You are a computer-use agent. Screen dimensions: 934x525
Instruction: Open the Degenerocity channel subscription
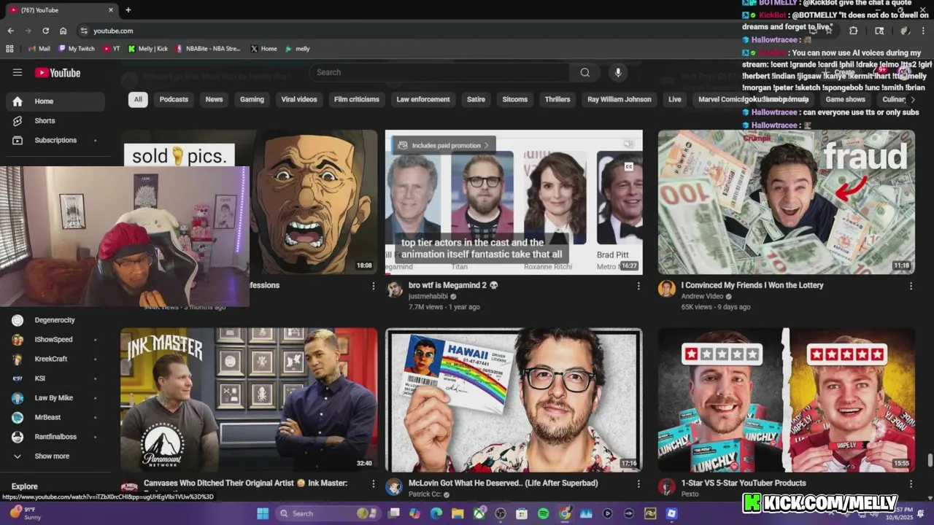[x=55, y=320]
